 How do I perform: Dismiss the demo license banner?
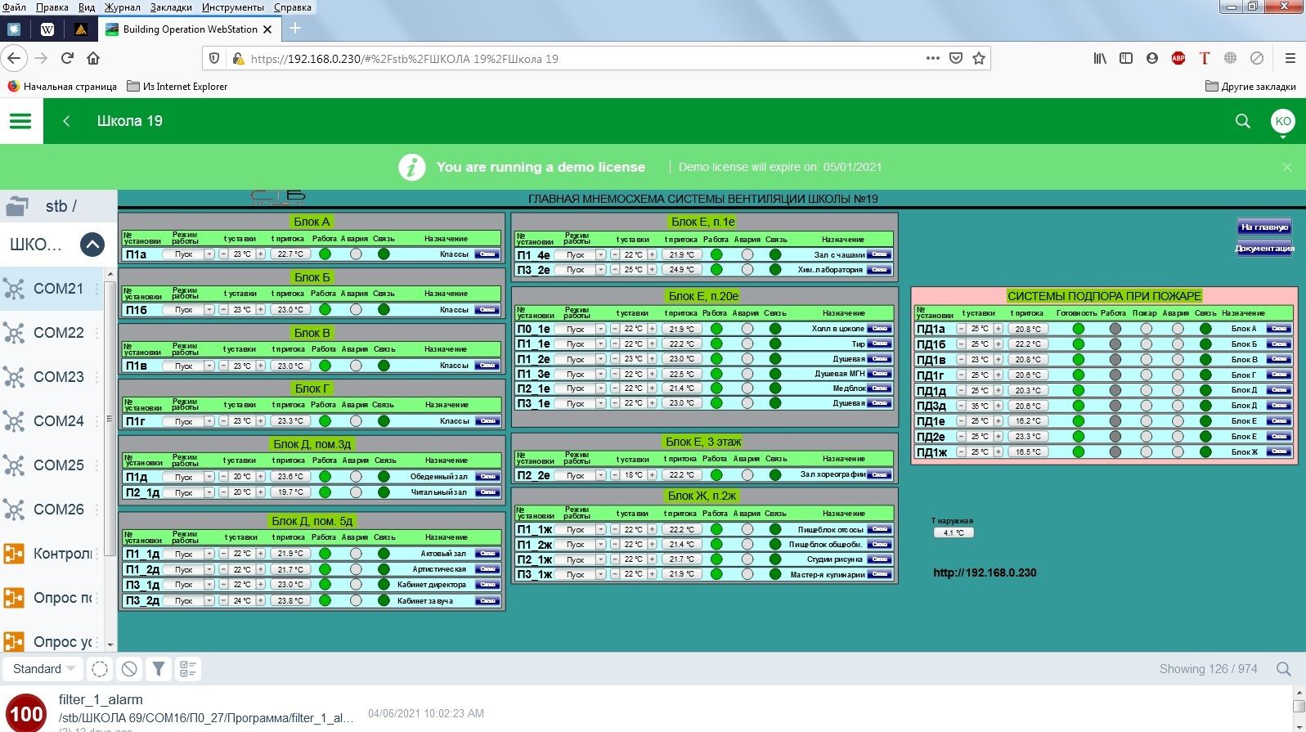tap(1286, 167)
